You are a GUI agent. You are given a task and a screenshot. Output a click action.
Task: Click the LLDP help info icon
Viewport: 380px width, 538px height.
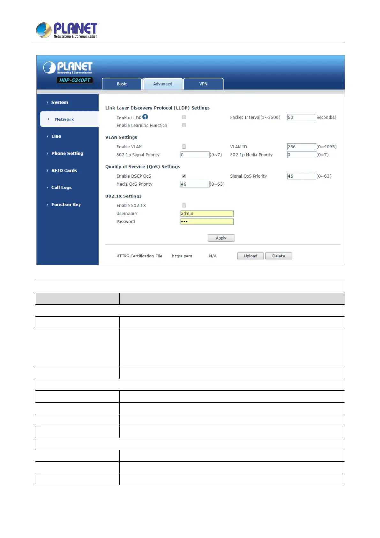point(145,117)
